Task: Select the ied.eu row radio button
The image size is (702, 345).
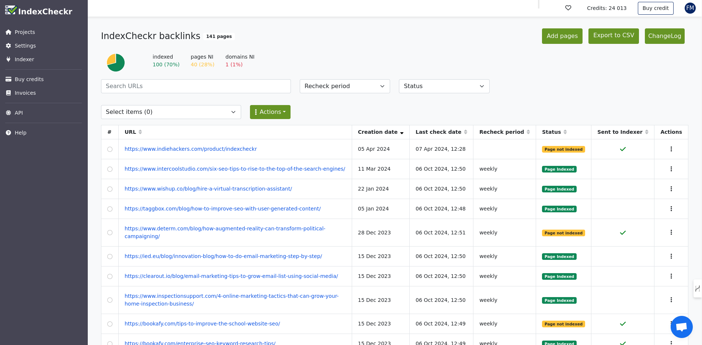Action: tap(110, 257)
